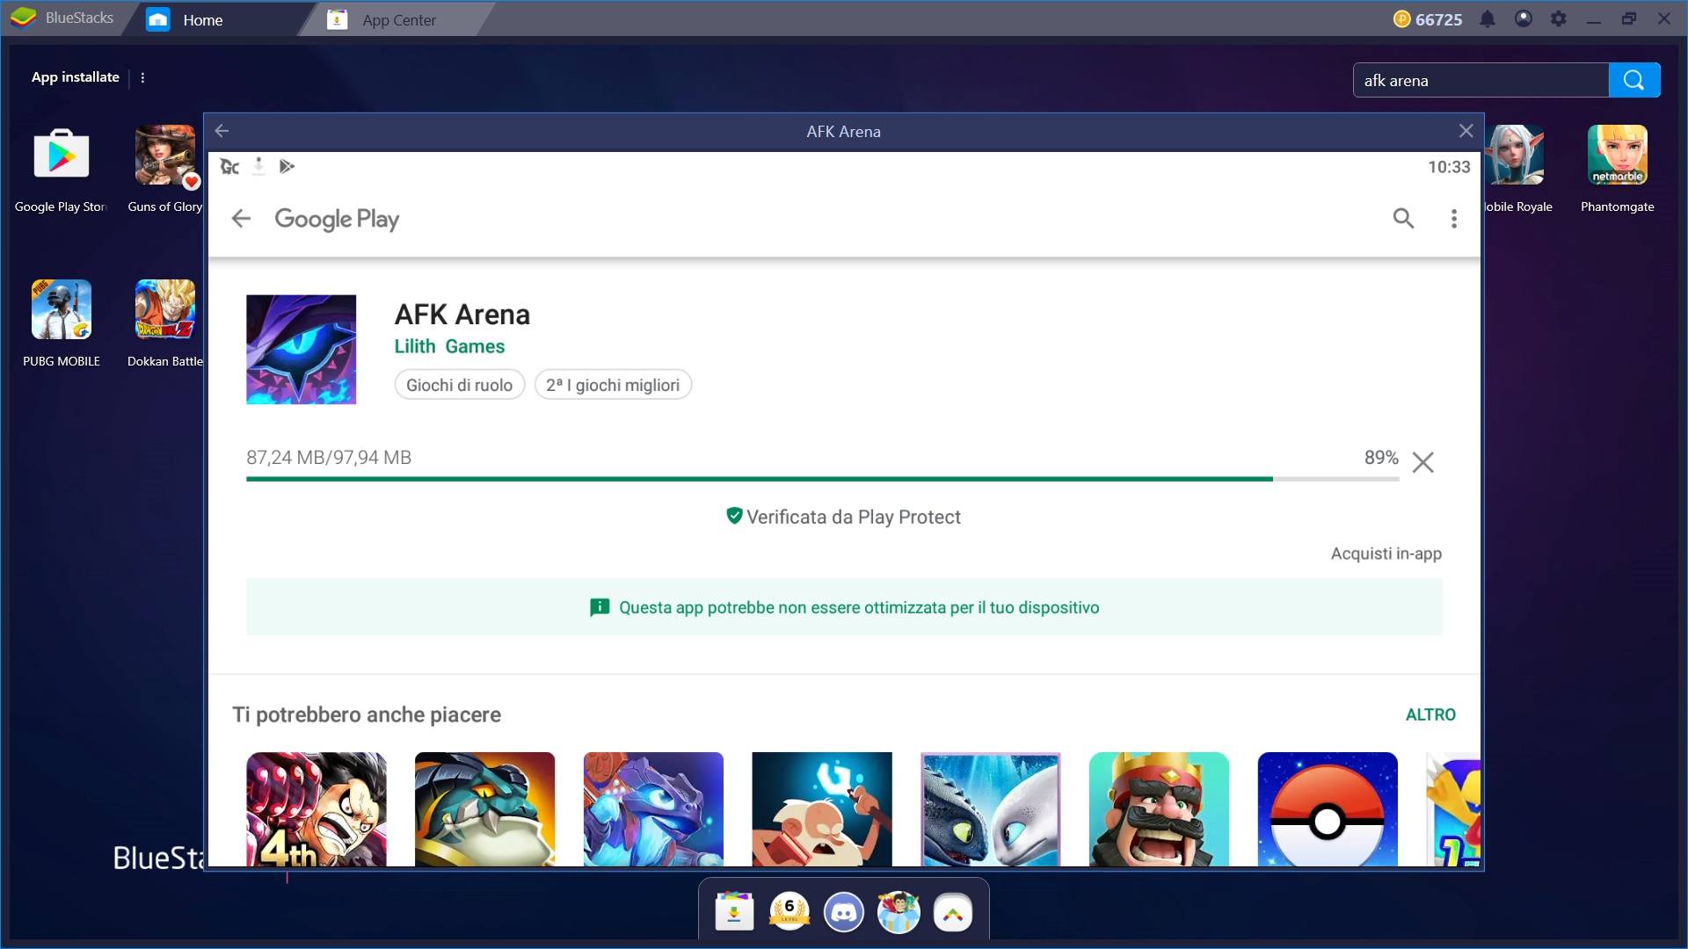The image size is (1688, 949).
Task: Open the old wizard game suggestion
Action: point(822,809)
